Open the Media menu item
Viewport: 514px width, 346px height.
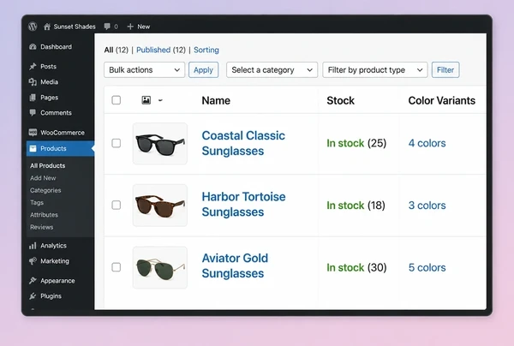pyautogui.click(x=49, y=82)
